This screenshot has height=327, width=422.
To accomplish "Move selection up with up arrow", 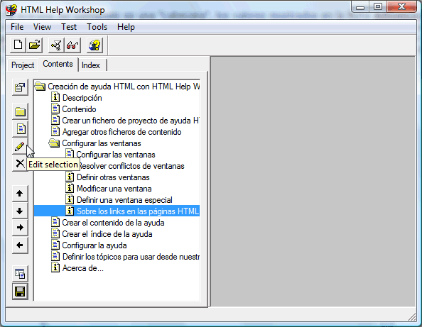I will pyautogui.click(x=20, y=194).
